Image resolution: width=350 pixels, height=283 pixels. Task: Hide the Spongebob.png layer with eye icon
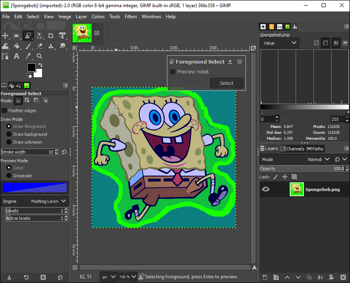pos(266,189)
